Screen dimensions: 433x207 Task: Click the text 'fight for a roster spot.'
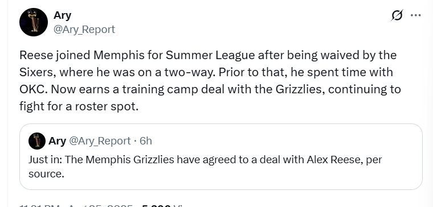pyautogui.click(x=79, y=106)
